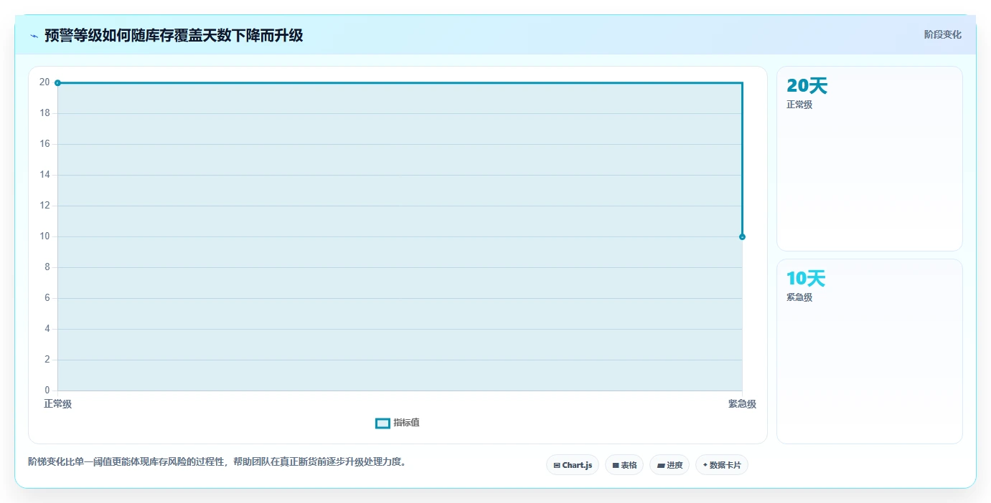Click the 紧急级 caption under 10天
Image resolution: width=991 pixels, height=503 pixels.
click(799, 297)
